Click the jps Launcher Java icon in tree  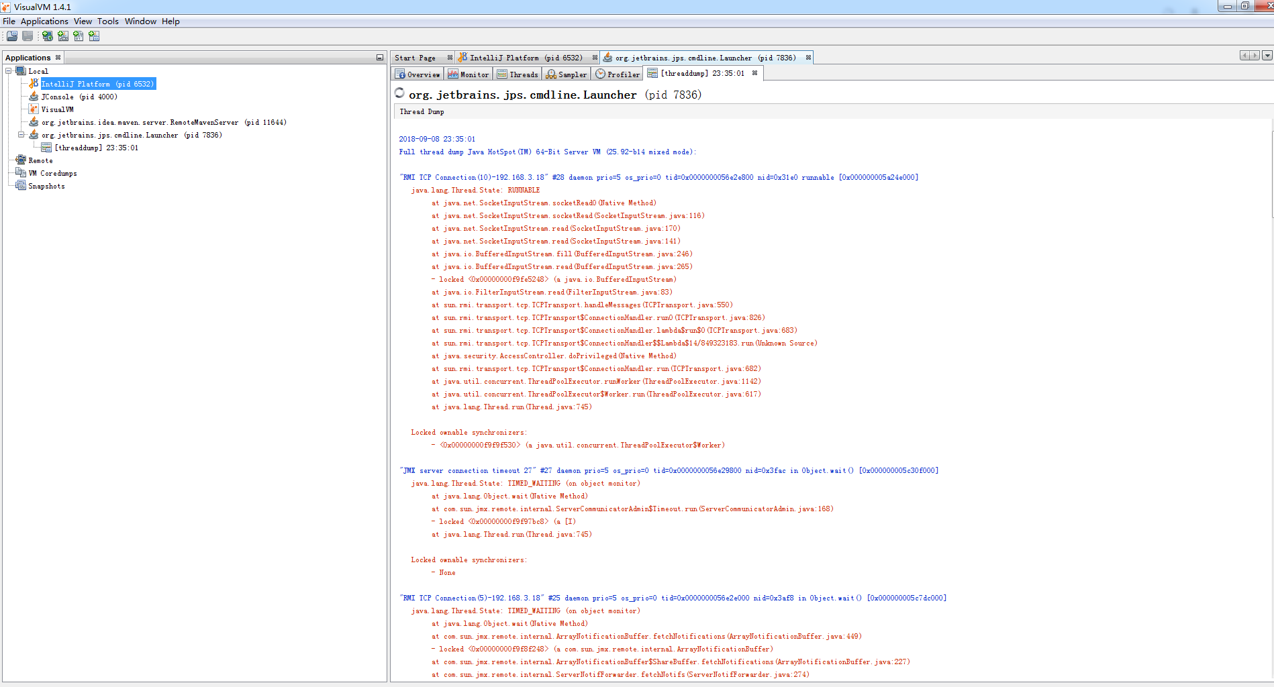click(x=34, y=135)
